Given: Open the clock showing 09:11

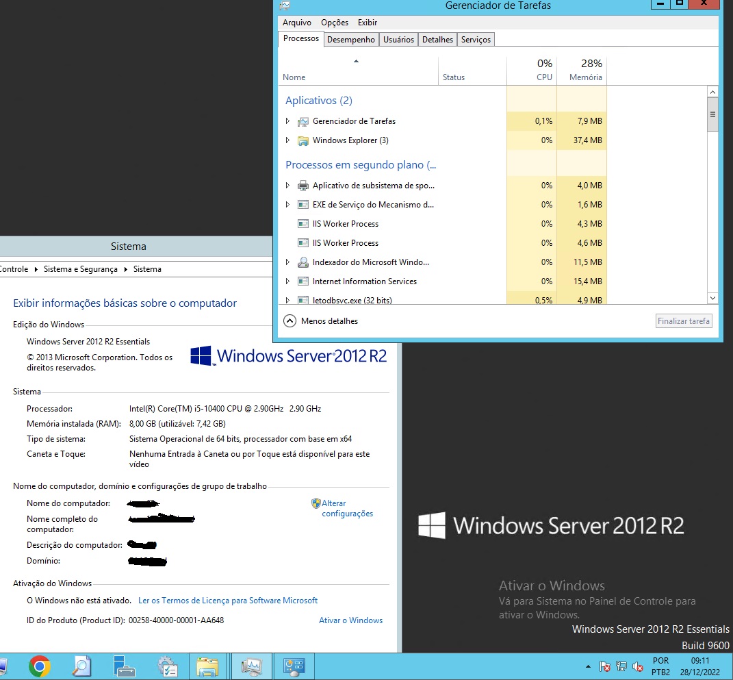Looking at the screenshot, I should 700,666.
